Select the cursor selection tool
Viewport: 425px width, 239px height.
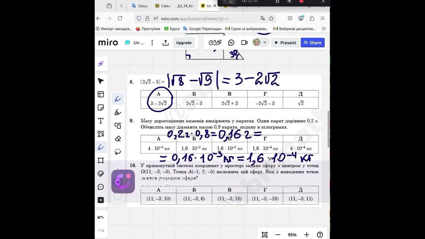101,81
